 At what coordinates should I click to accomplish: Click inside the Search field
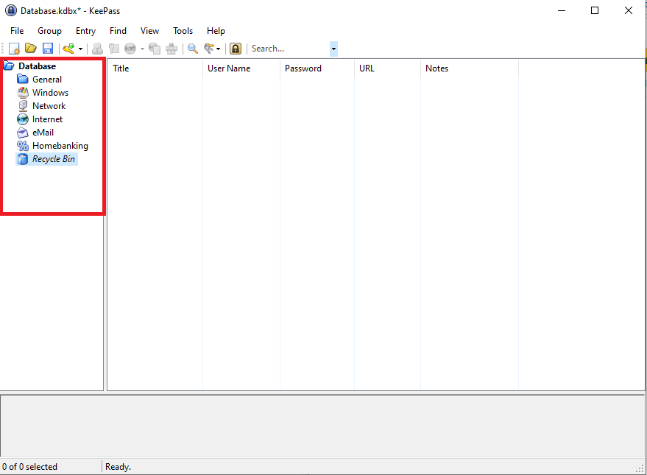287,48
